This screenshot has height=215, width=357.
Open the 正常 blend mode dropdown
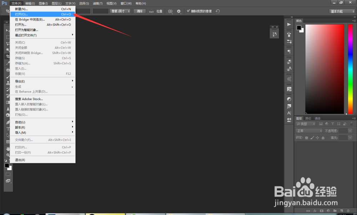tap(309, 131)
